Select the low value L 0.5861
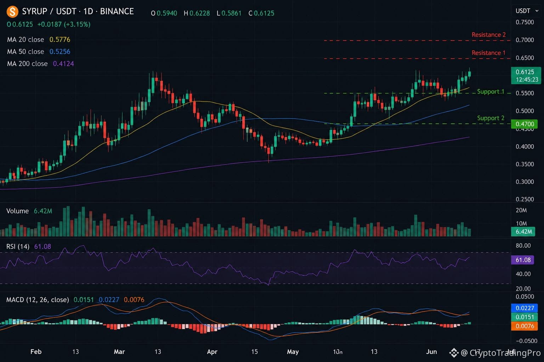Image resolution: width=544 pixels, height=362 pixels. pos(229,13)
